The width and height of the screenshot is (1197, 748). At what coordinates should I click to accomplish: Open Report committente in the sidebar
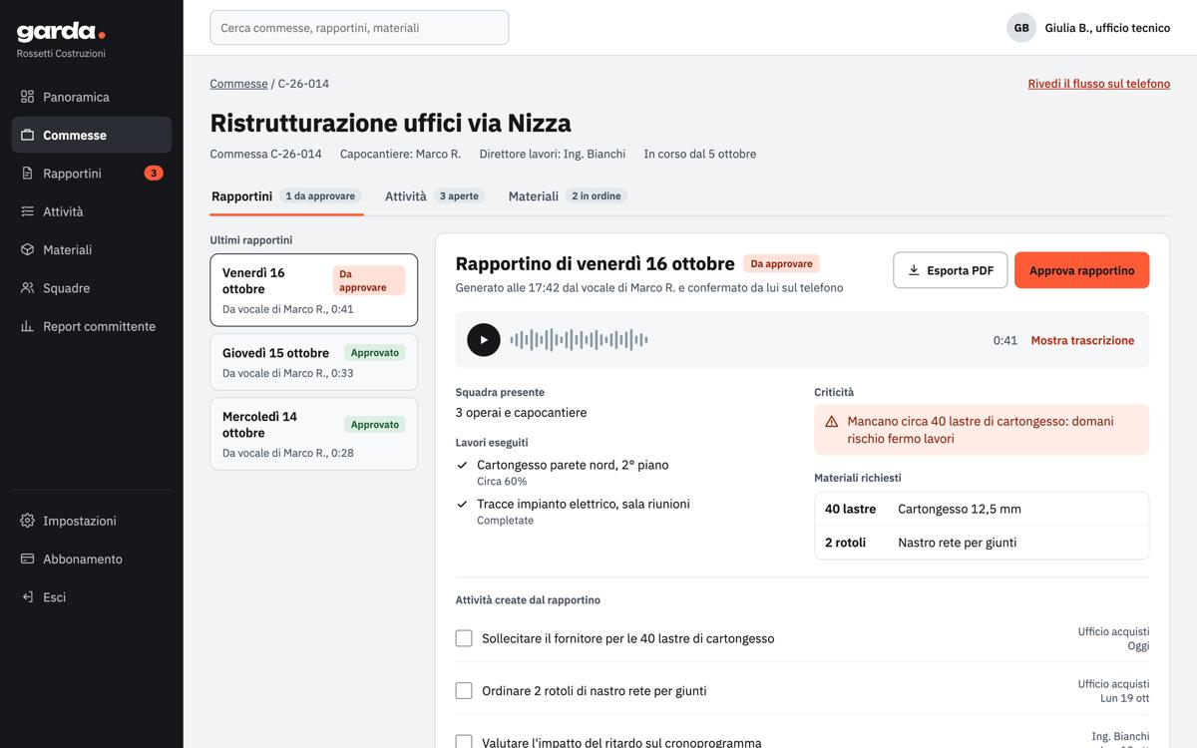pos(92,326)
